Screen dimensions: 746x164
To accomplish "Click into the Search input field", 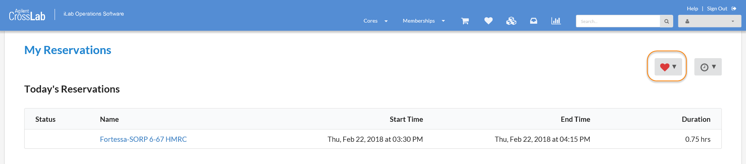I will [x=618, y=21].
